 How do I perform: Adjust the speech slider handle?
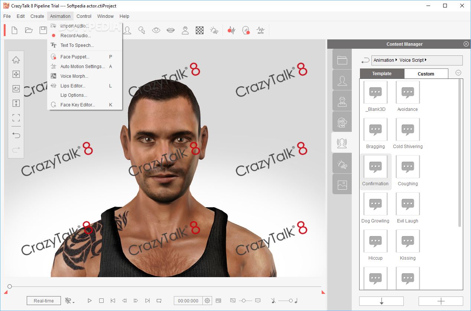[244, 301]
